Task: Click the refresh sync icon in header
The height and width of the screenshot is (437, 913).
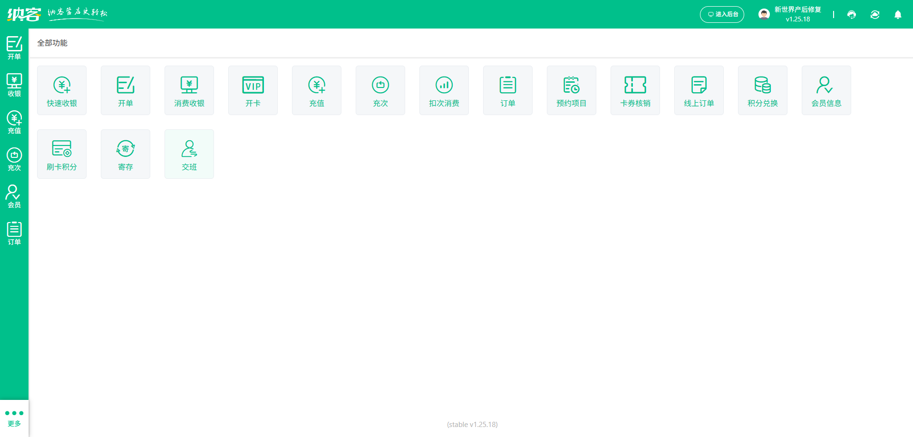Action: (875, 15)
